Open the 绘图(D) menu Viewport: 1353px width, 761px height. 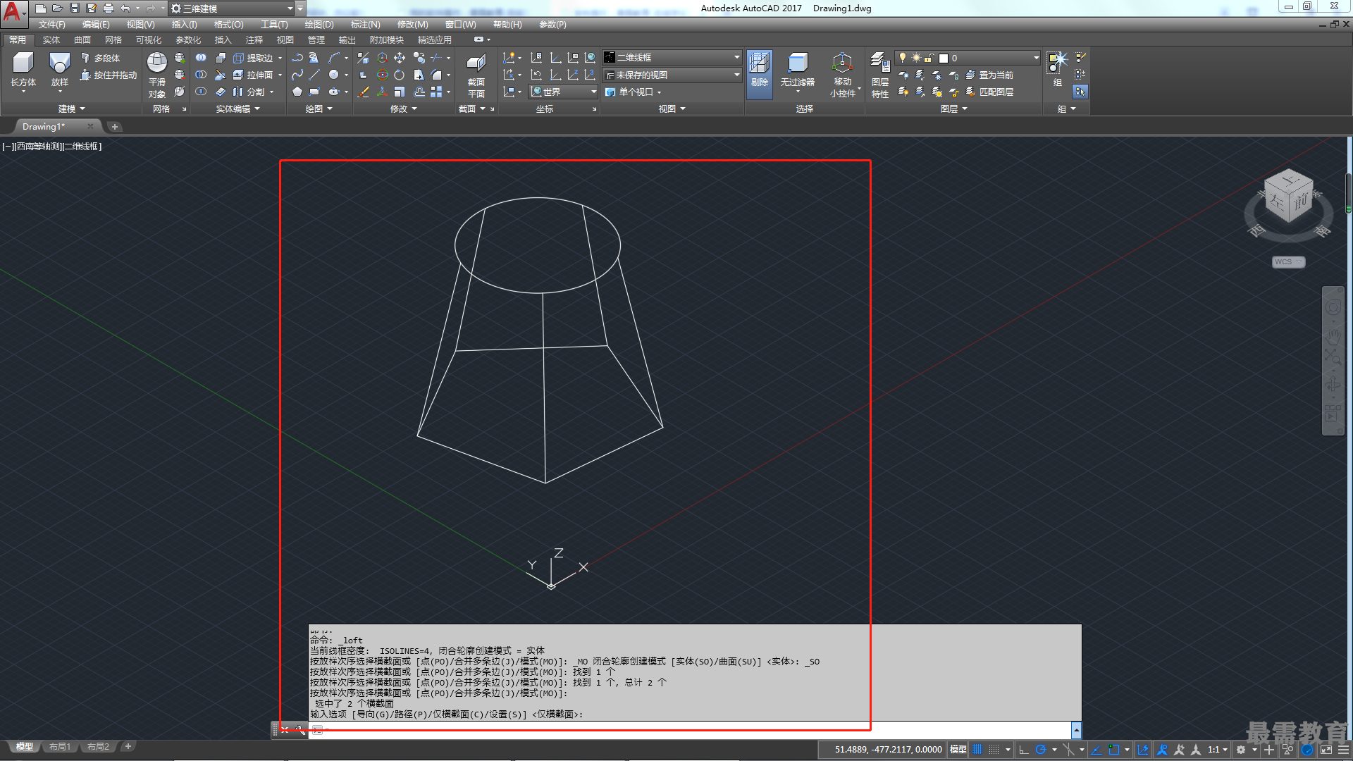tap(319, 25)
